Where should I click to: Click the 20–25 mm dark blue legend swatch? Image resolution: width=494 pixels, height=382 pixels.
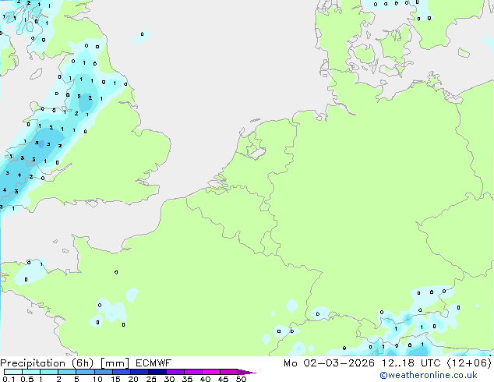point(139,372)
